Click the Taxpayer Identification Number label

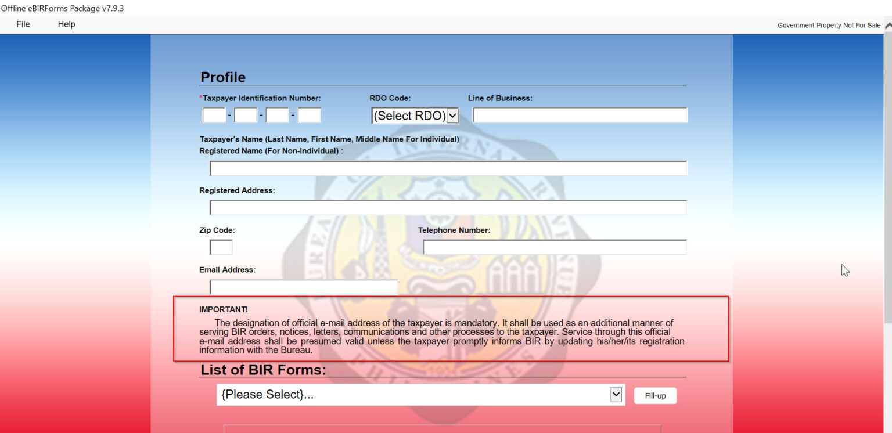(x=261, y=98)
